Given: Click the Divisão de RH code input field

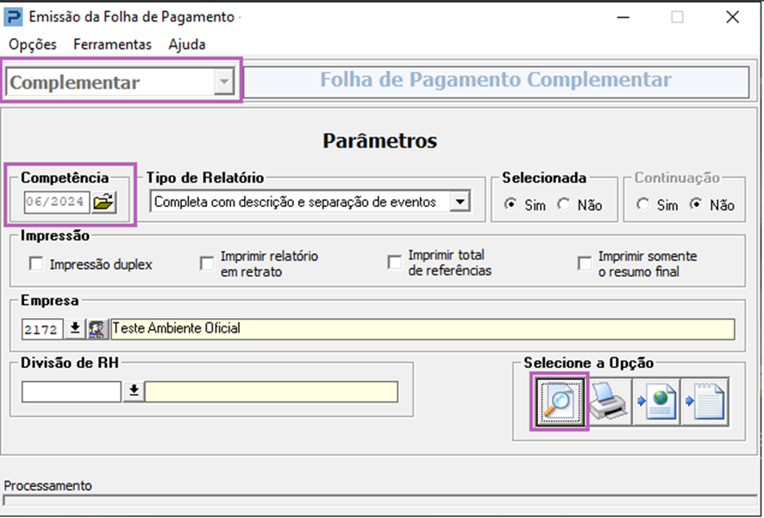Looking at the screenshot, I should [71, 391].
